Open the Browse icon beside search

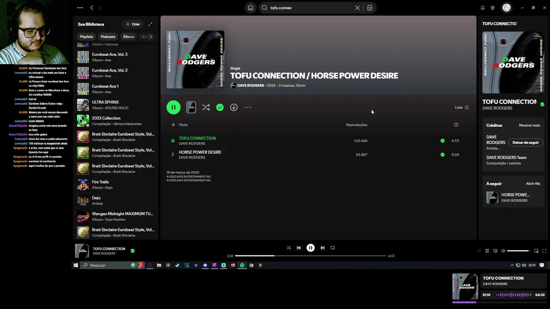(370, 8)
